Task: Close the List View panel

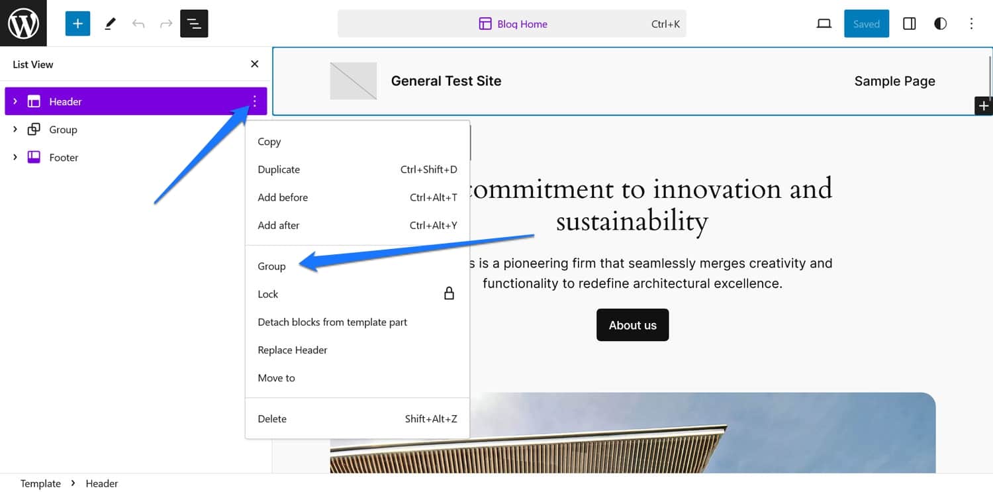Action: point(254,64)
